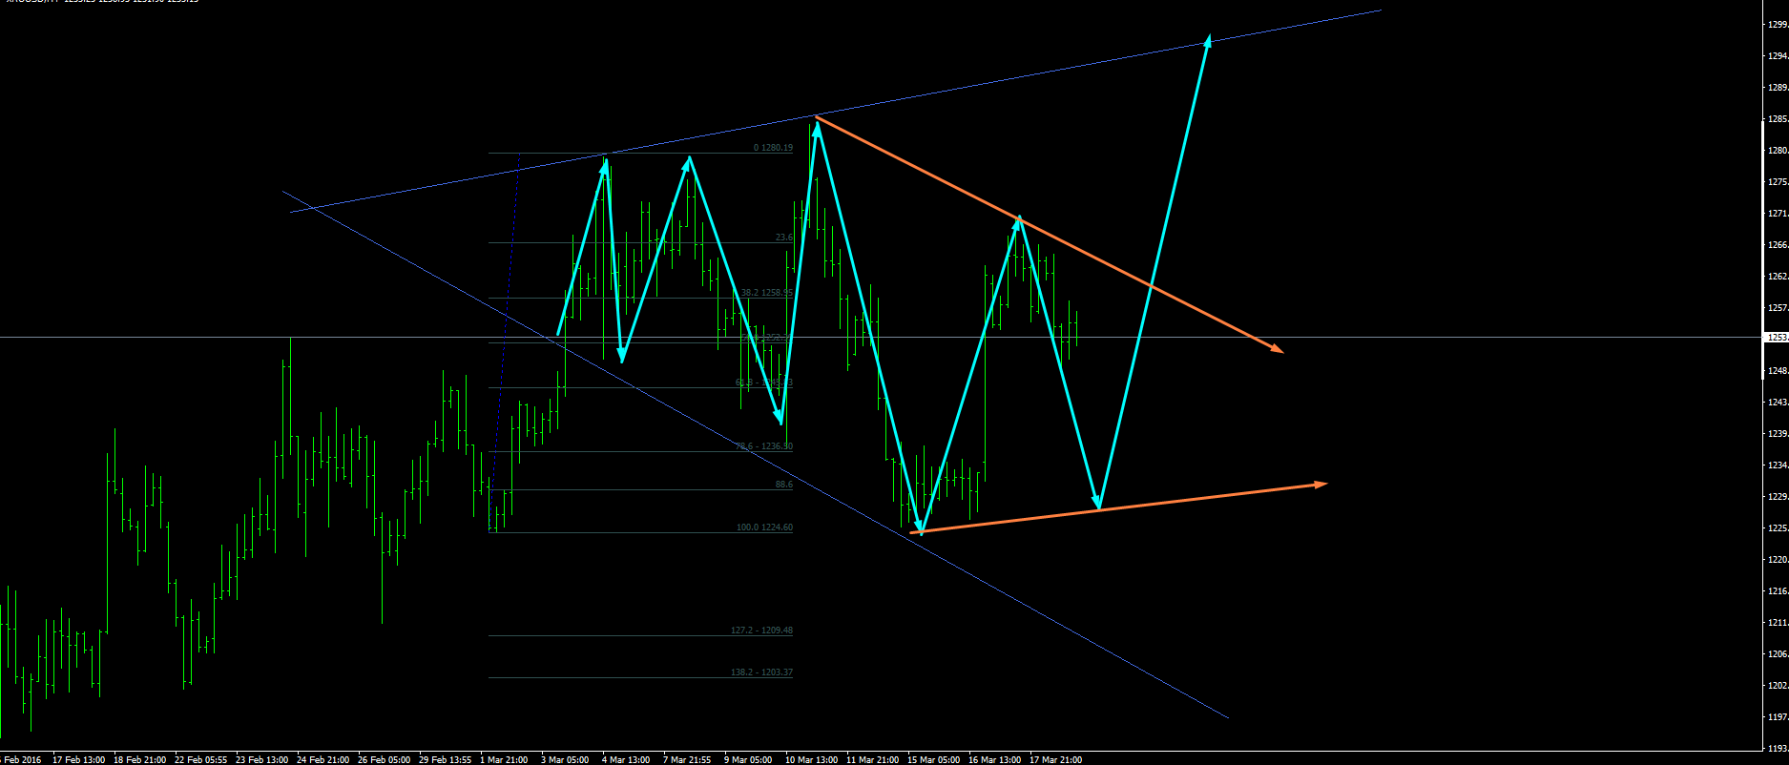Viewport: 1789px width, 765px height.
Task: Click the 3 Mar 05:00 time label
Action: click(565, 759)
